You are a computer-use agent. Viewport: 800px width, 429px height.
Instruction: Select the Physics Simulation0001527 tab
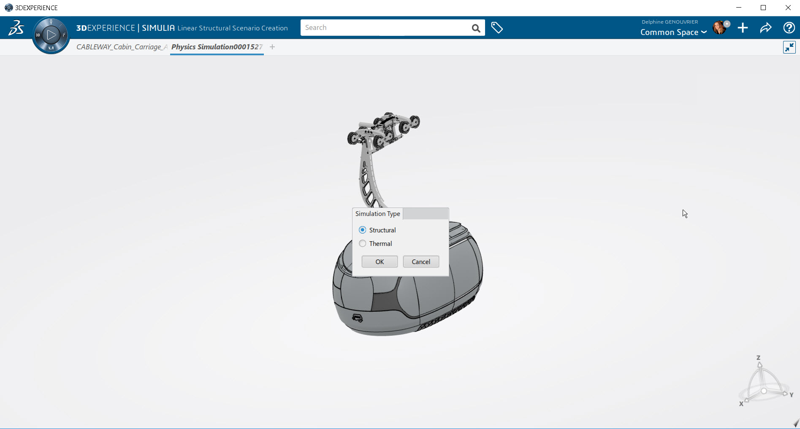217,47
